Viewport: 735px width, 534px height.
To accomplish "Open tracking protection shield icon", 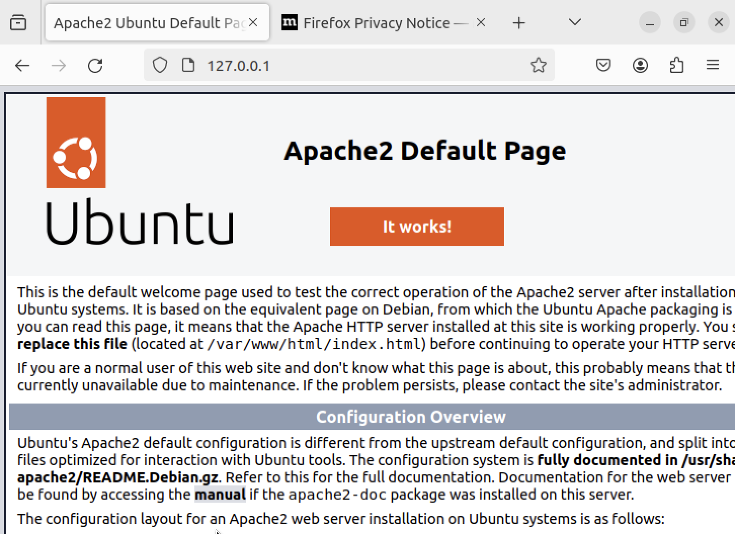I will coord(160,65).
